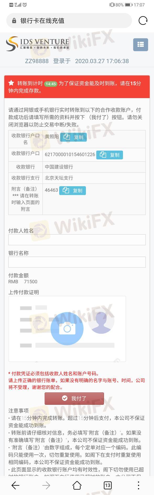154x495 pixels.
Task: Reload the page with the refresh icon
Action: (143, 21)
